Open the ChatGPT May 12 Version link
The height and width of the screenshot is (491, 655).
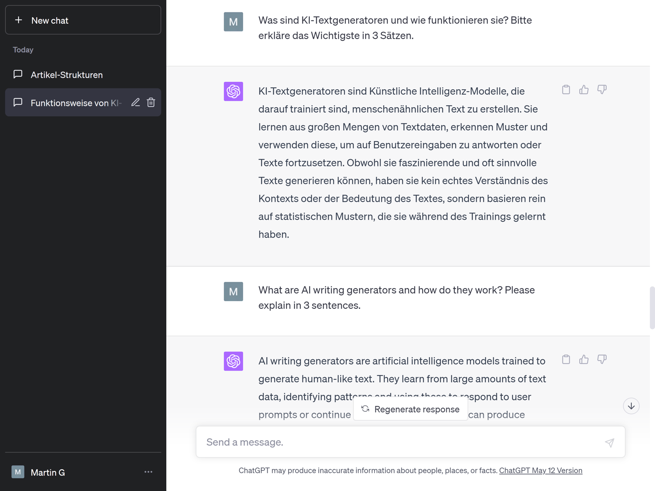(x=540, y=471)
